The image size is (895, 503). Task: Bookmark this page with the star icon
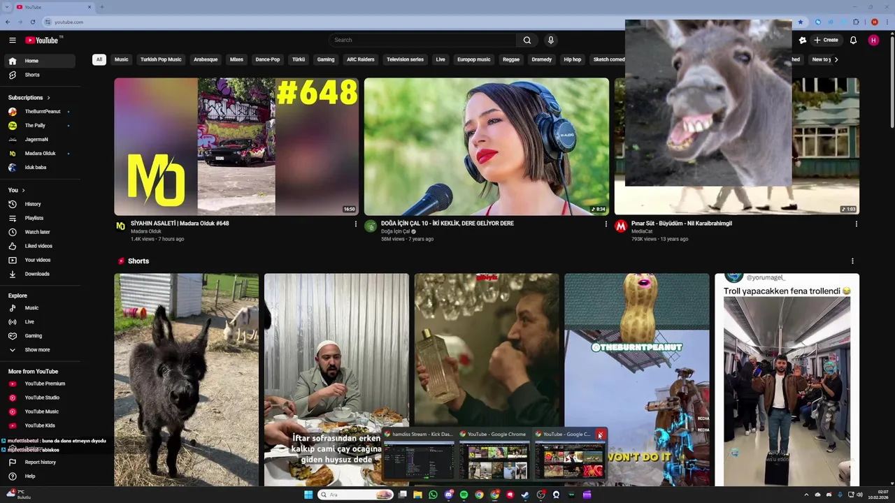coord(801,22)
